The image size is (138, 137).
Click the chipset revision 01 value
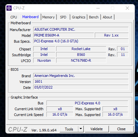pyautogui.click(x=123, y=49)
